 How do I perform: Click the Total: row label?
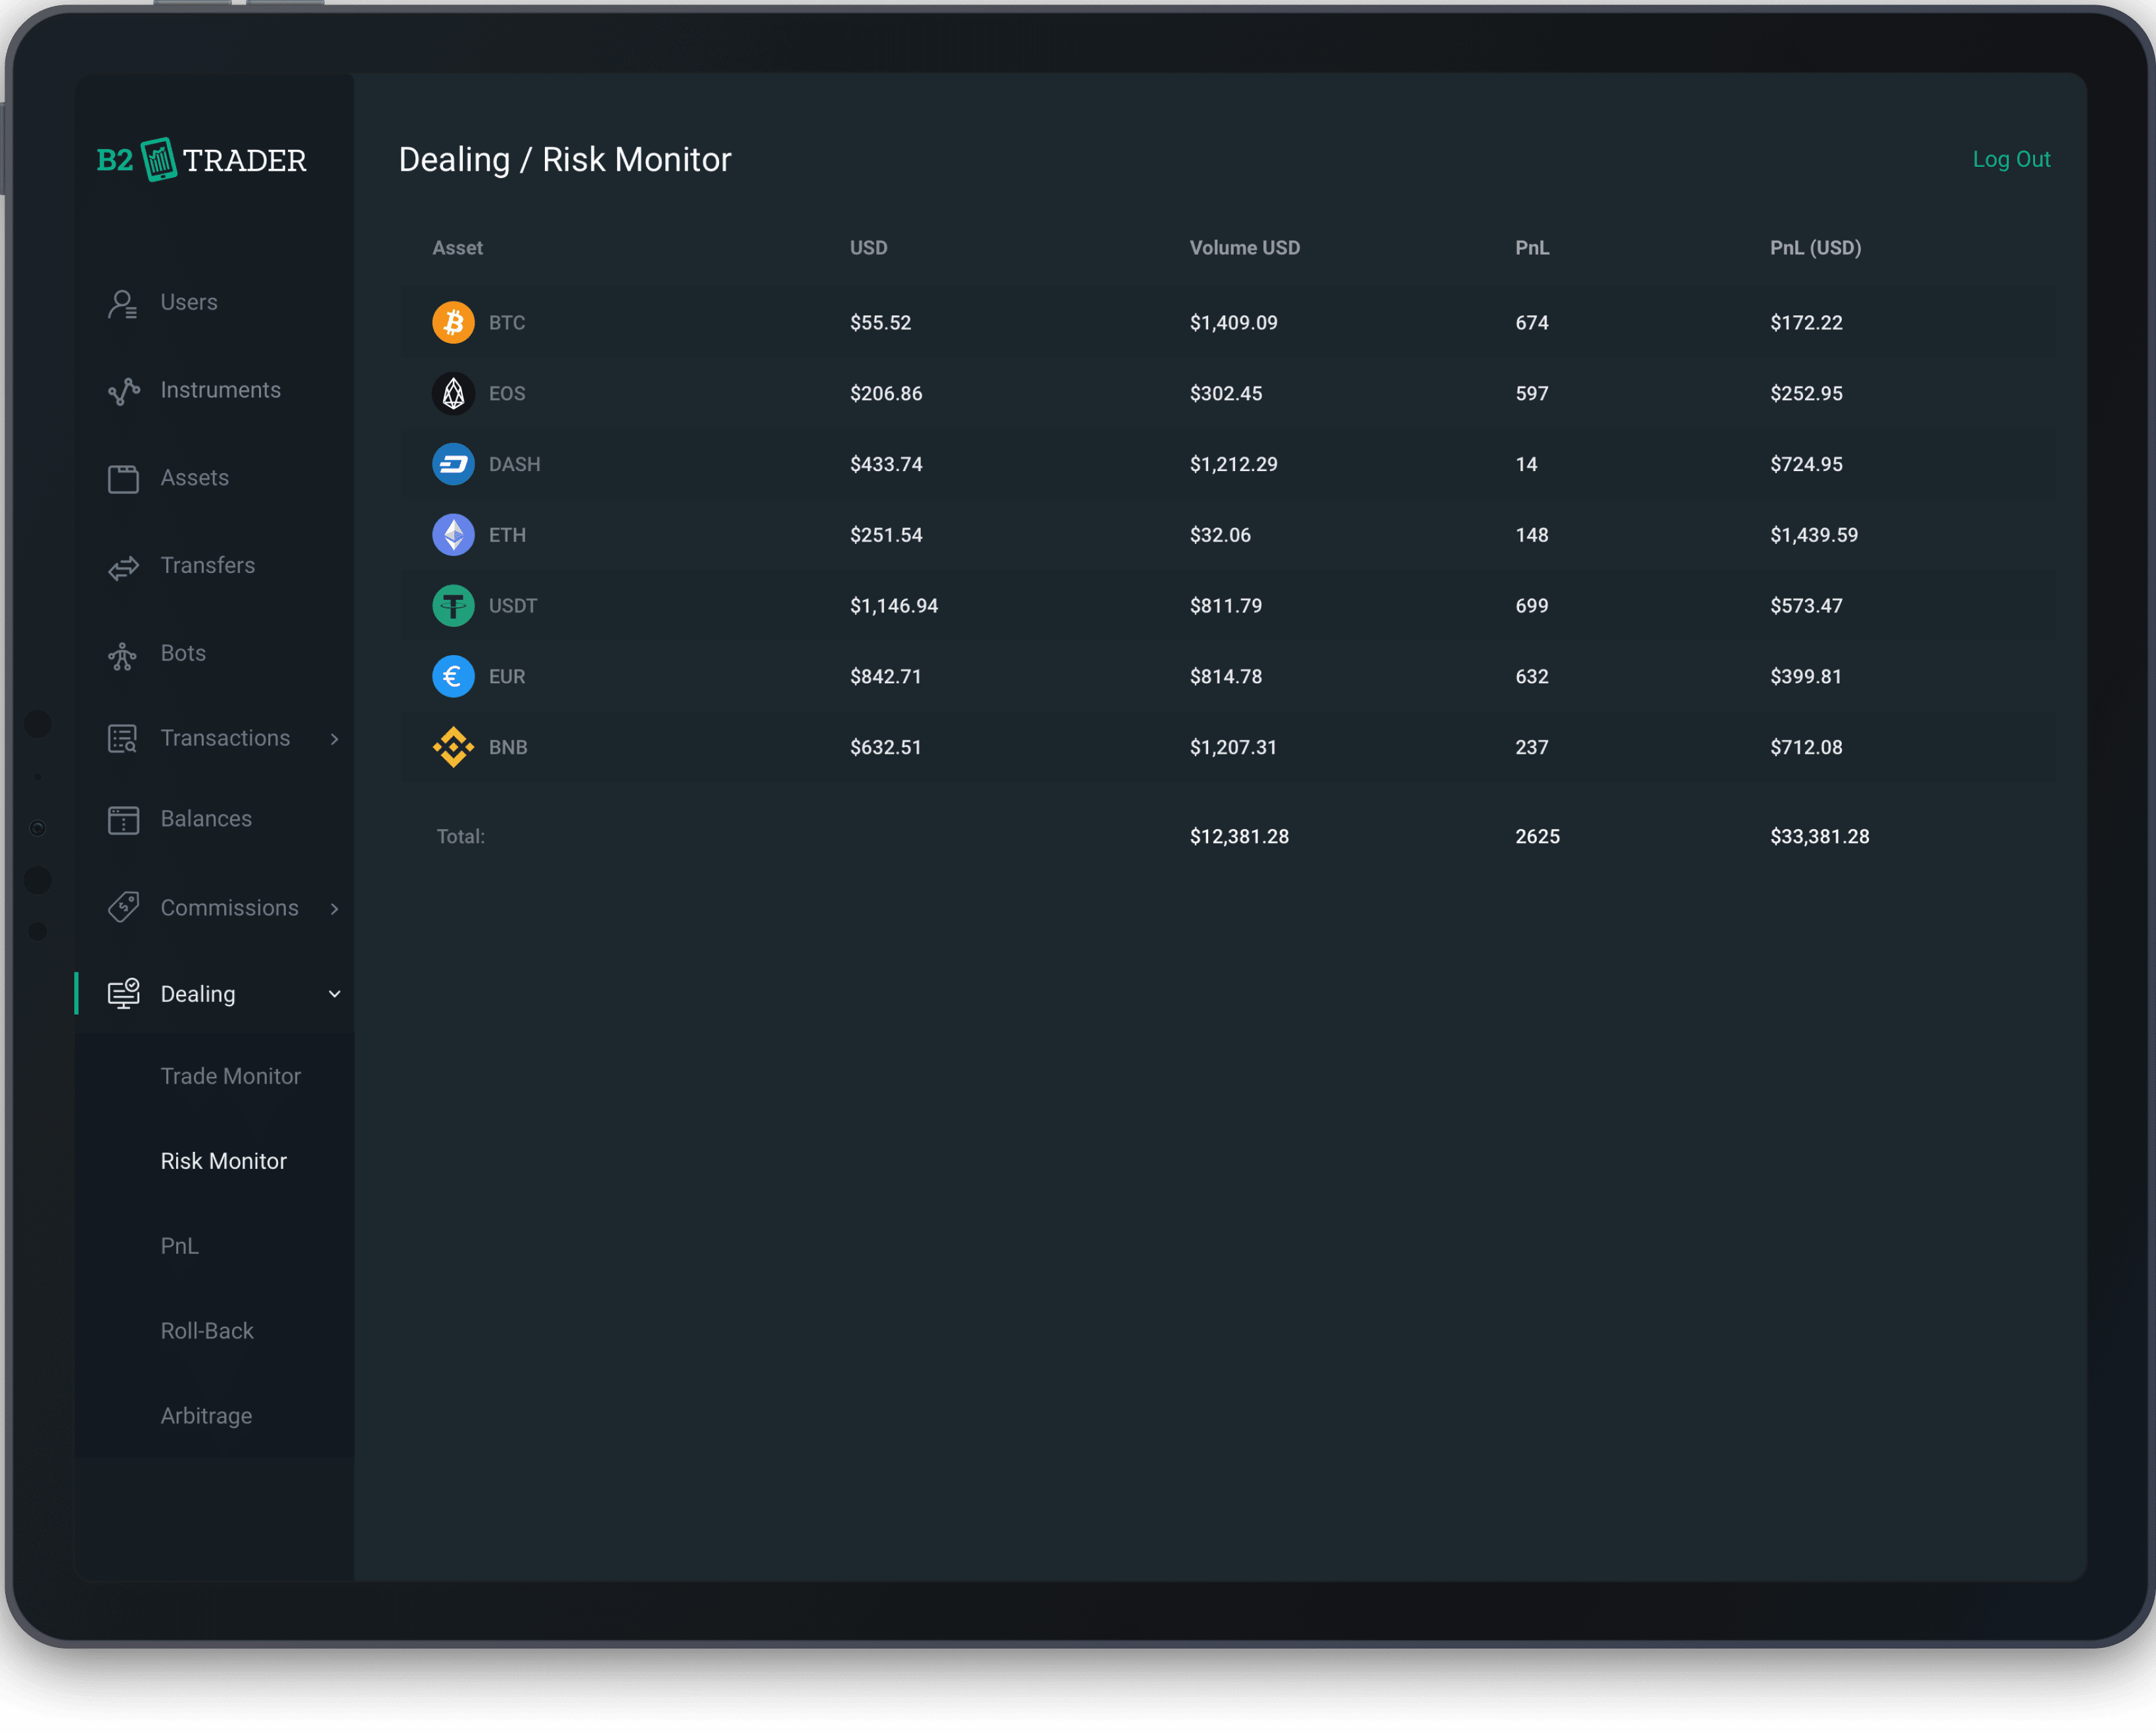[460, 836]
